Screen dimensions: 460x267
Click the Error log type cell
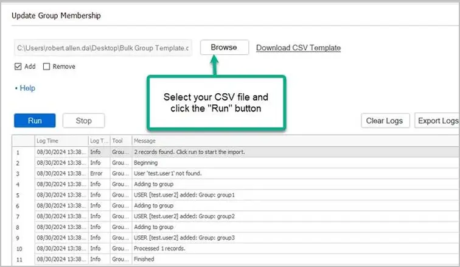(x=99, y=174)
